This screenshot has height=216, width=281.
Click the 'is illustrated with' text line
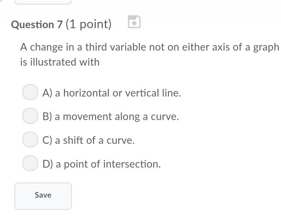click(x=60, y=62)
